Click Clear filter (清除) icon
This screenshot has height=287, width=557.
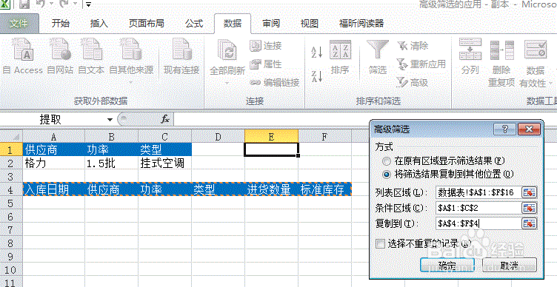[x=402, y=46]
